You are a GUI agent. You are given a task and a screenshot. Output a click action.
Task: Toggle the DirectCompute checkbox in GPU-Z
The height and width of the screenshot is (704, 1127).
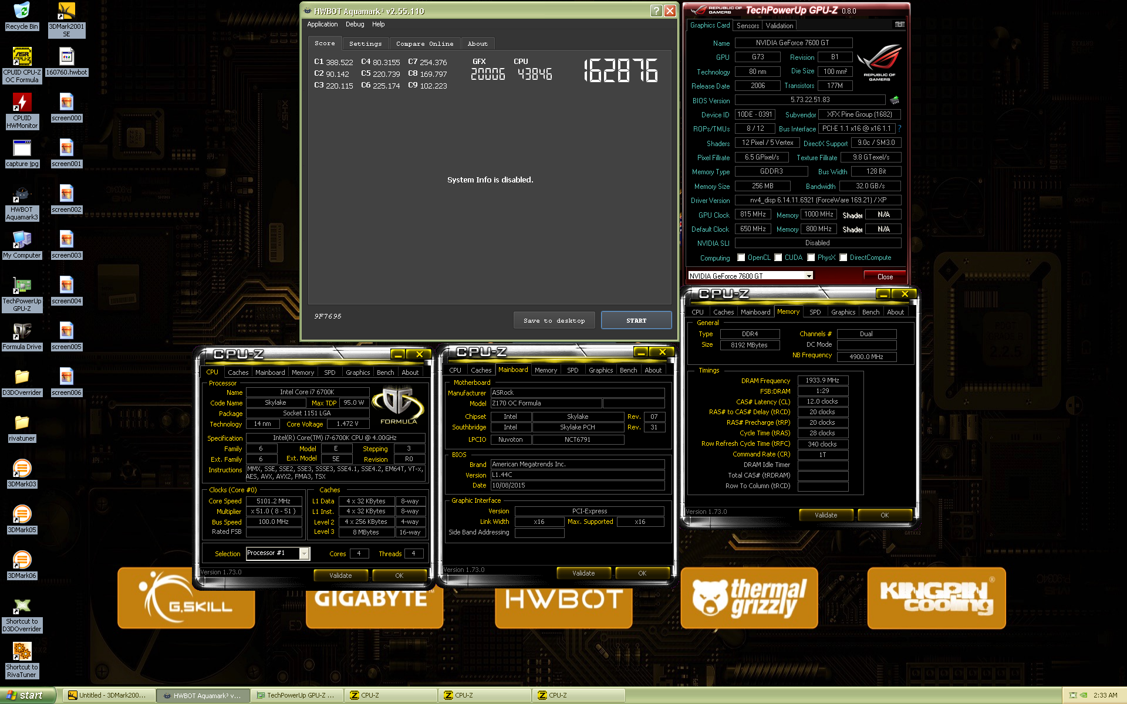[843, 258]
